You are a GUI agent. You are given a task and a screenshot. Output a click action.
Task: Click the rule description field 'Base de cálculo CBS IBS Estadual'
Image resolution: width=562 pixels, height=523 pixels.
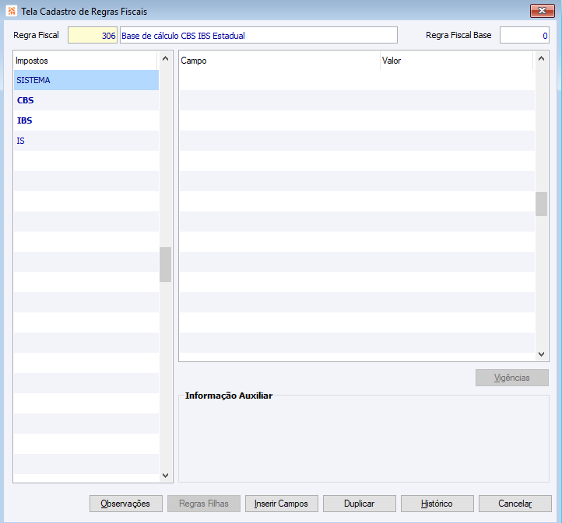(x=258, y=35)
